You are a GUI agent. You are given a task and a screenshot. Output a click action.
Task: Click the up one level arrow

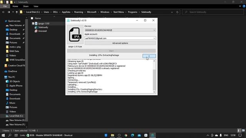coord(17,12)
